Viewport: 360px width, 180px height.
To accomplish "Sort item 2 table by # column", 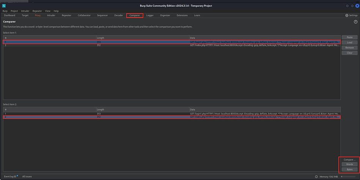I will [50, 110].
